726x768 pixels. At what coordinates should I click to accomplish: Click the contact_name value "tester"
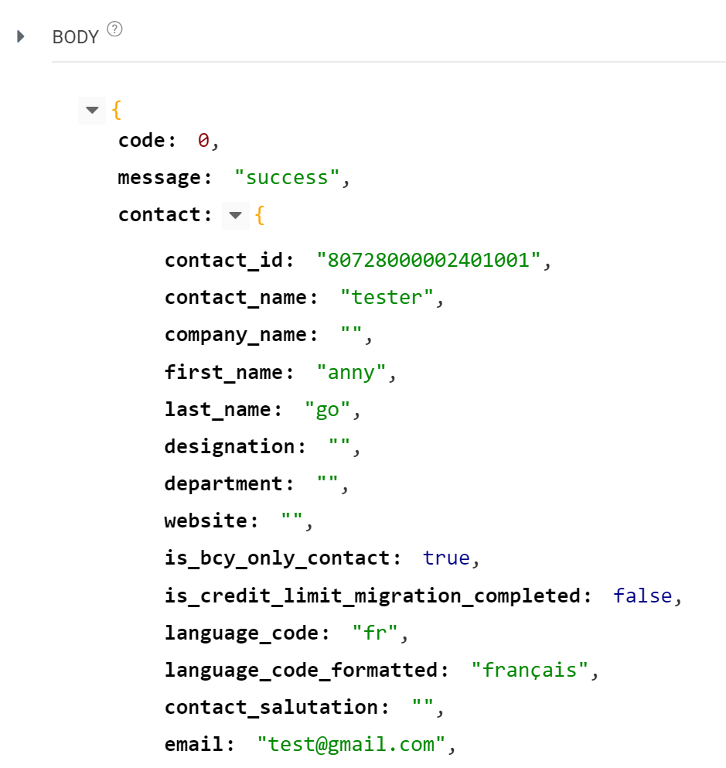387,297
